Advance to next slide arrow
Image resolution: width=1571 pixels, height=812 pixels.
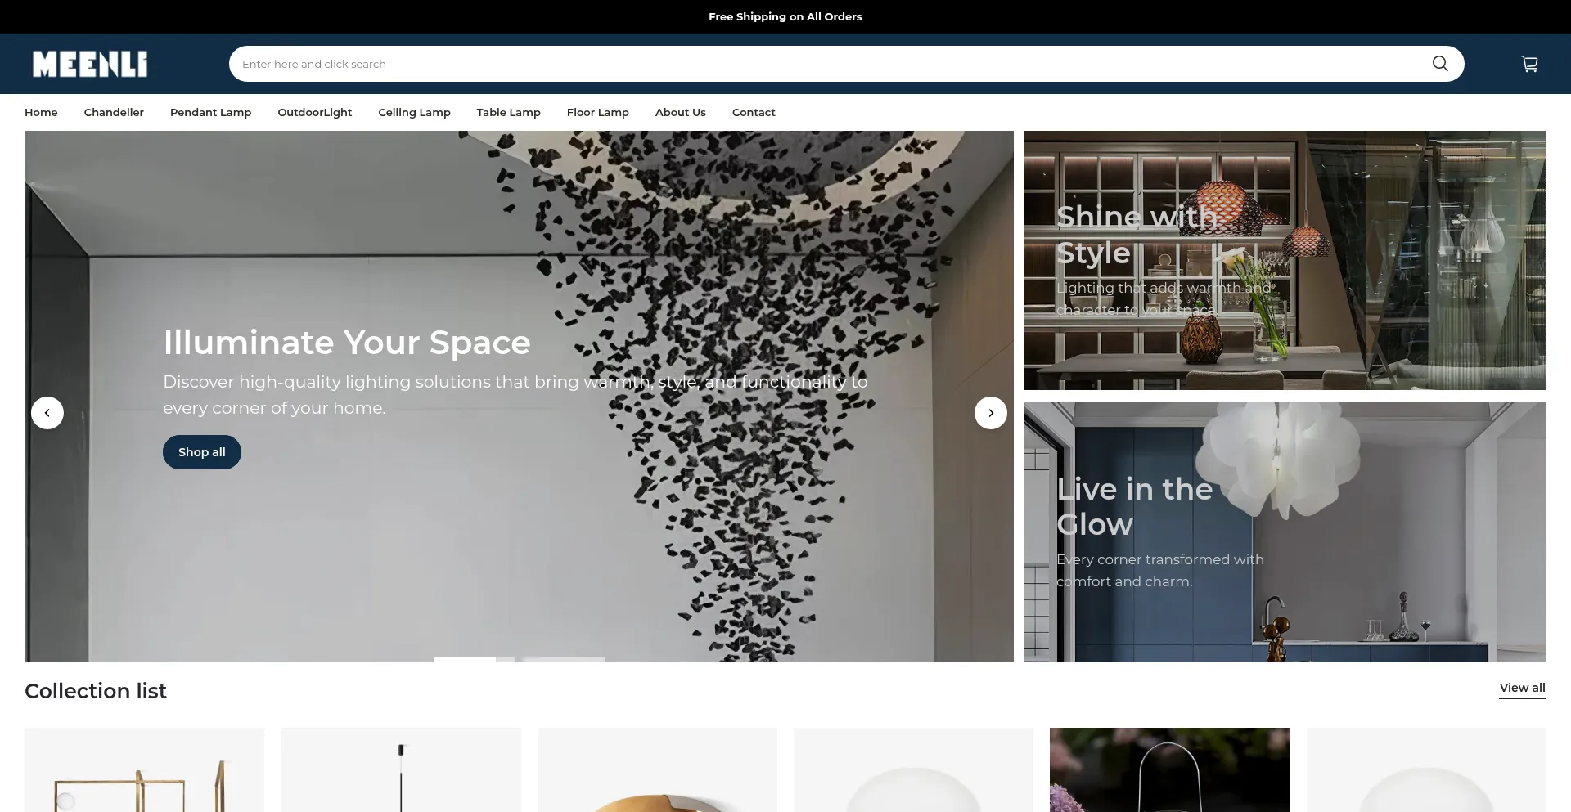[x=990, y=413]
